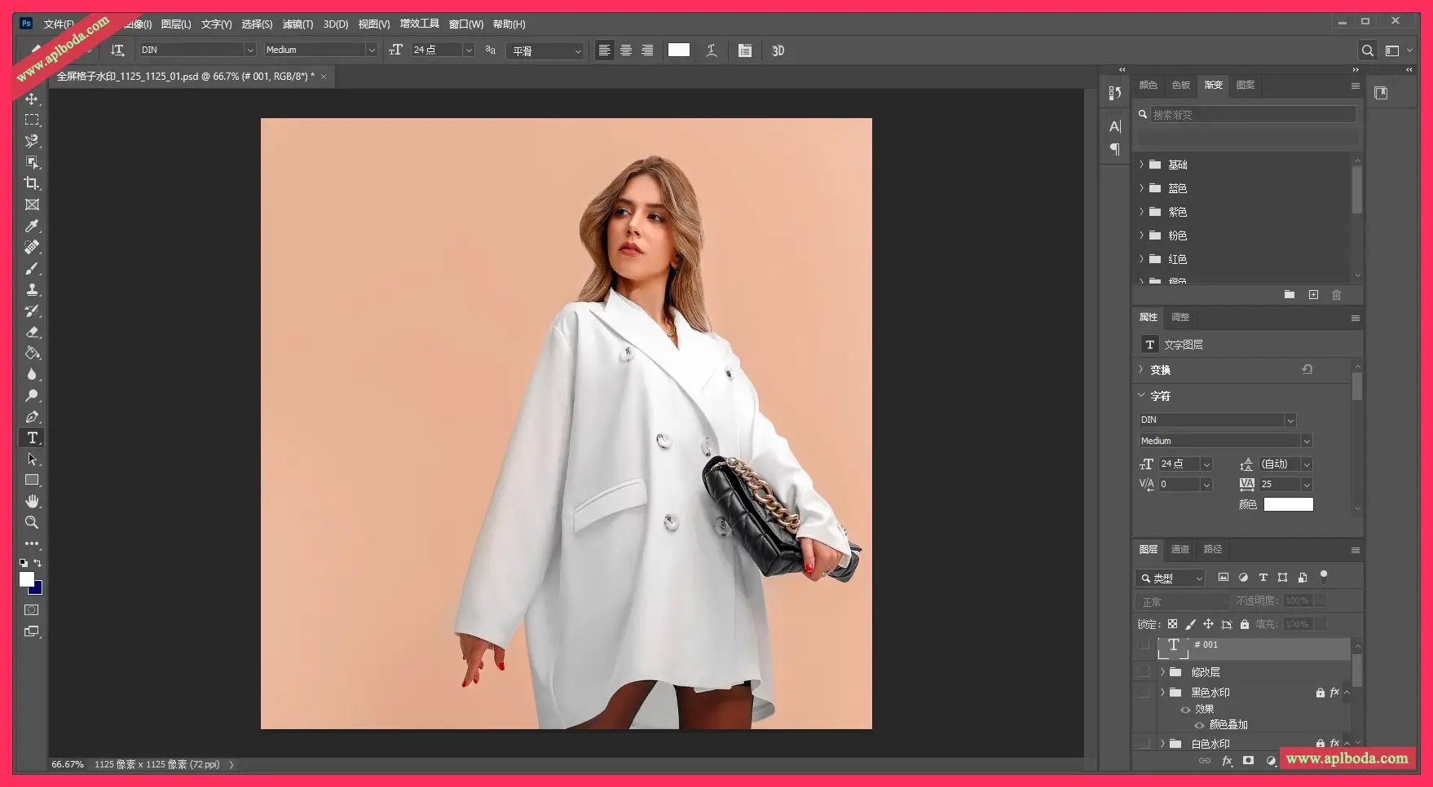This screenshot has width=1433, height=787.
Task: Switch to the 调整 panel tab
Action: point(1179,317)
